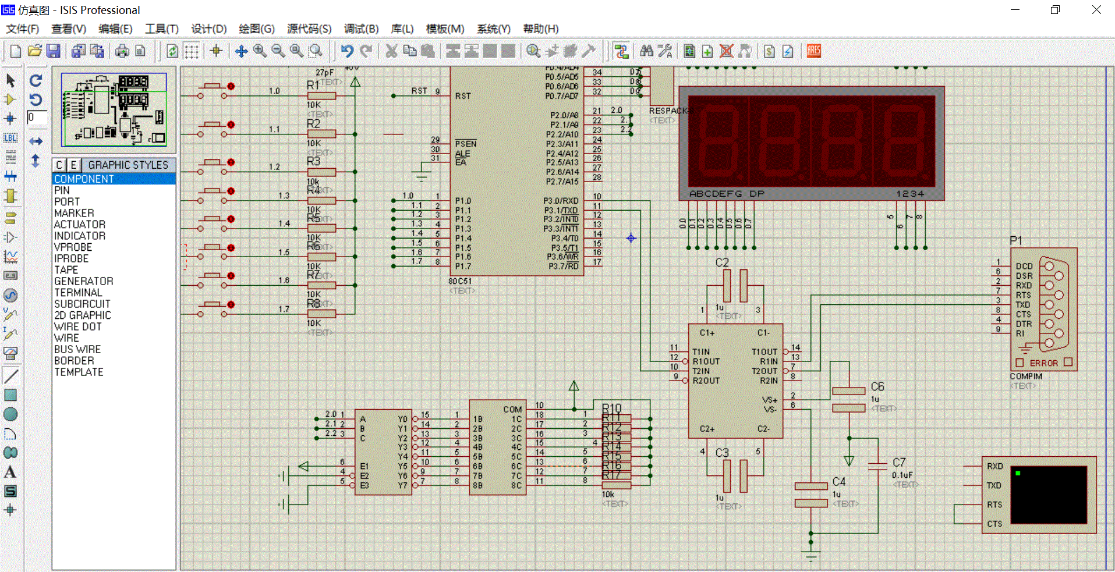Flip object horizontally (X-mirror)
This screenshot has height=572, width=1115.
36,141
